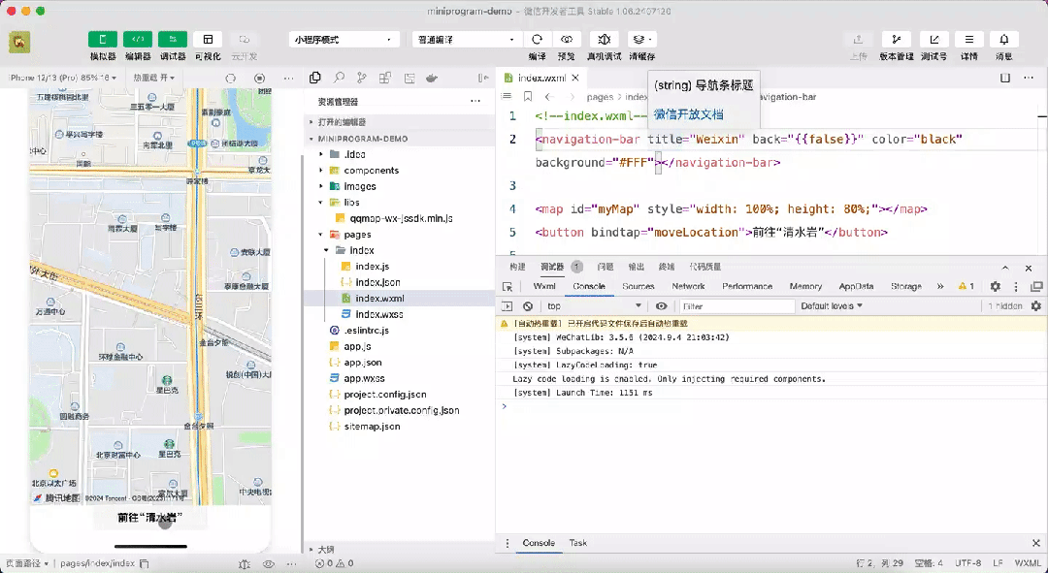Switch to the 输出 output tab
1048x573 pixels.
tap(637, 267)
